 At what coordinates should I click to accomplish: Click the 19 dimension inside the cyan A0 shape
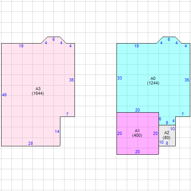click(136, 46)
